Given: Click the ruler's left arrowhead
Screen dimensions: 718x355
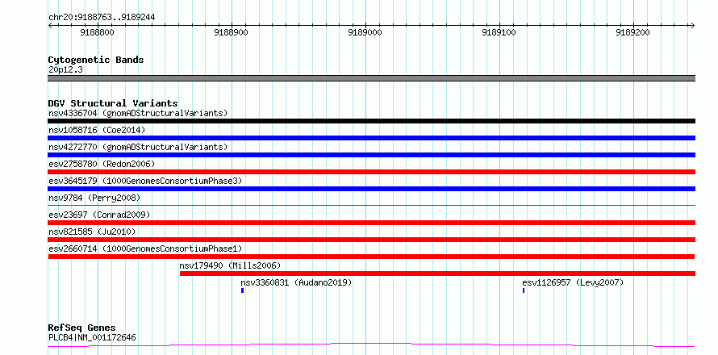Looking at the screenshot, I should [50, 25].
